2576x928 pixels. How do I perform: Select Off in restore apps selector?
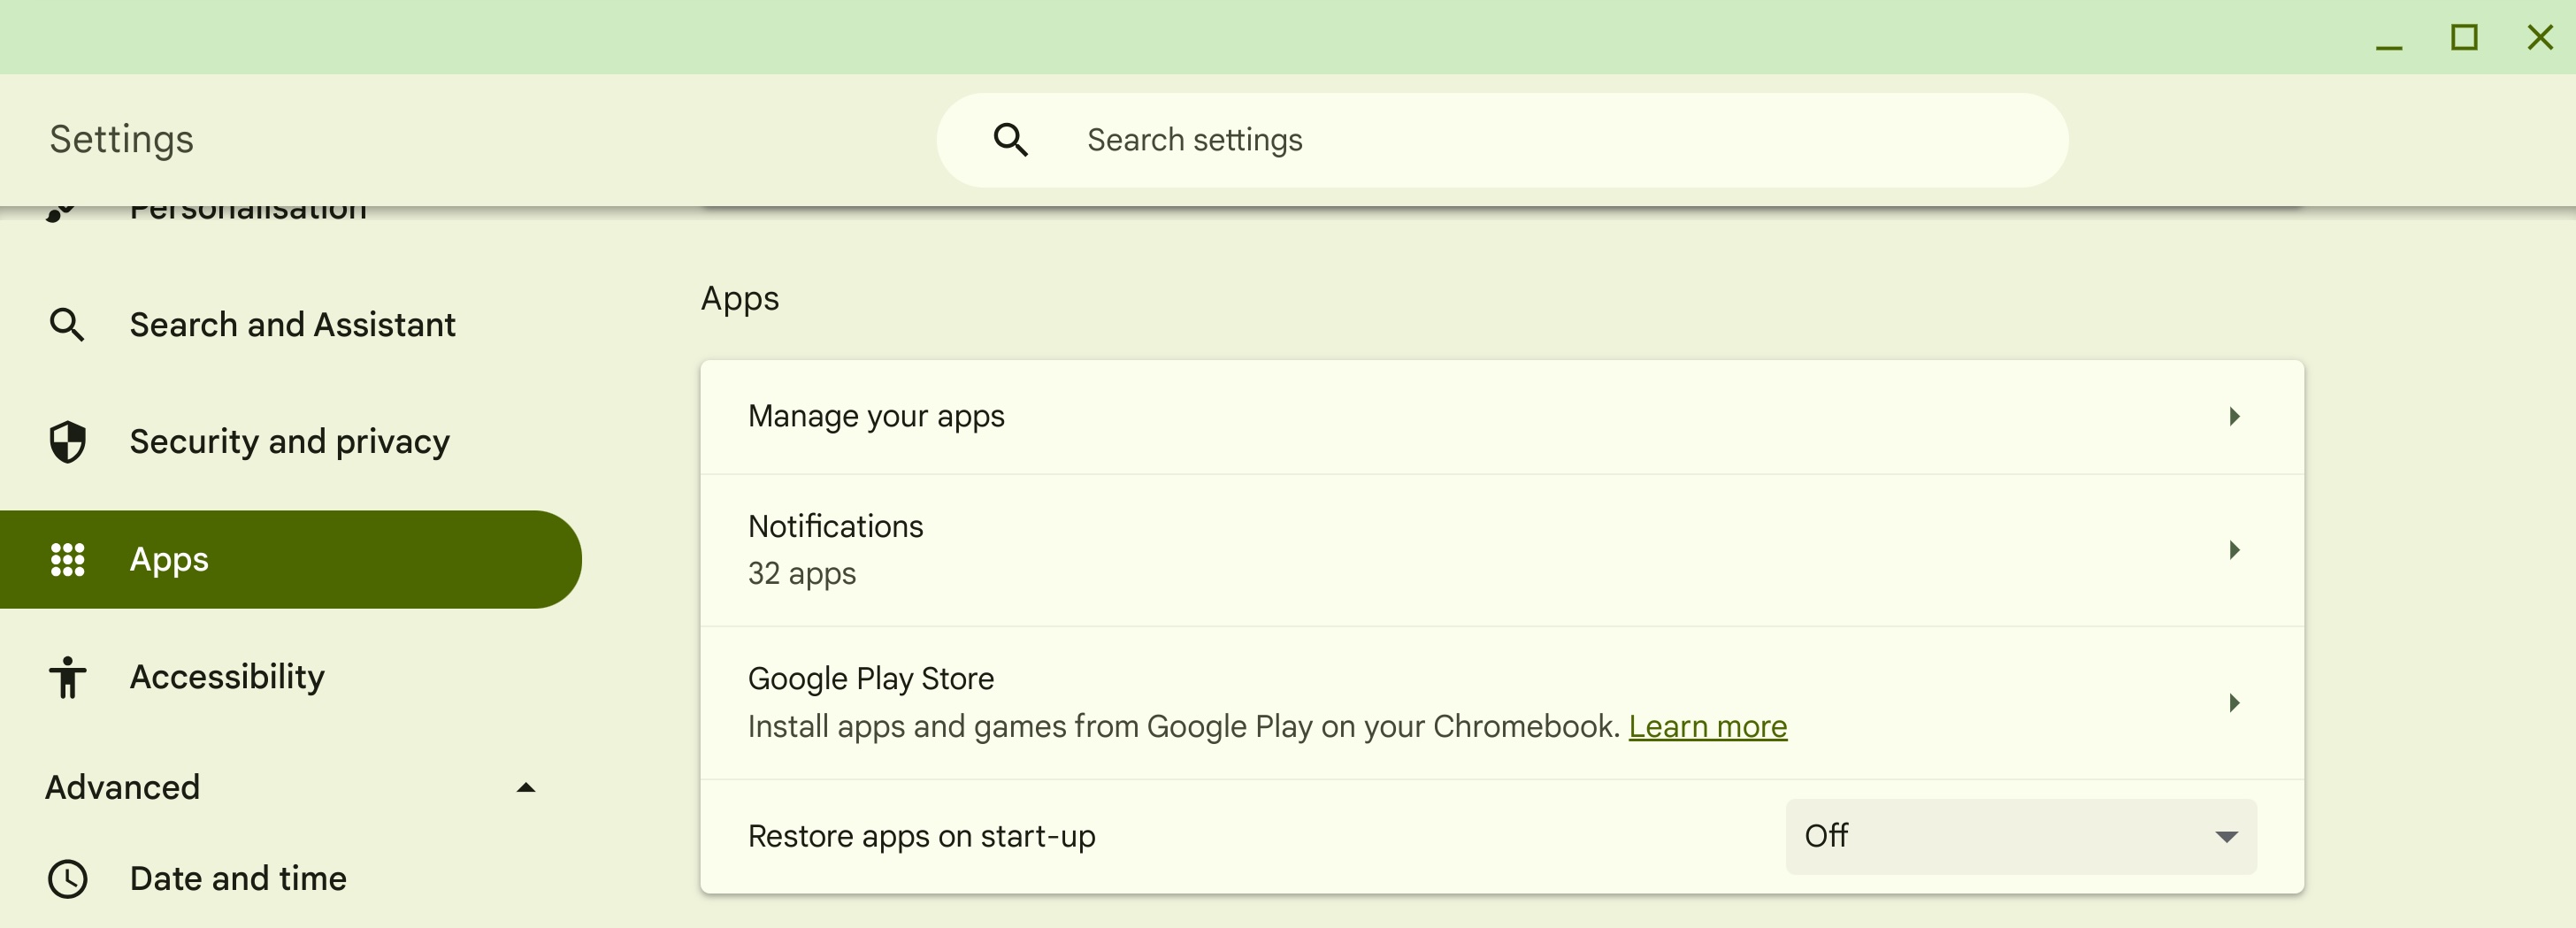[2020, 837]
